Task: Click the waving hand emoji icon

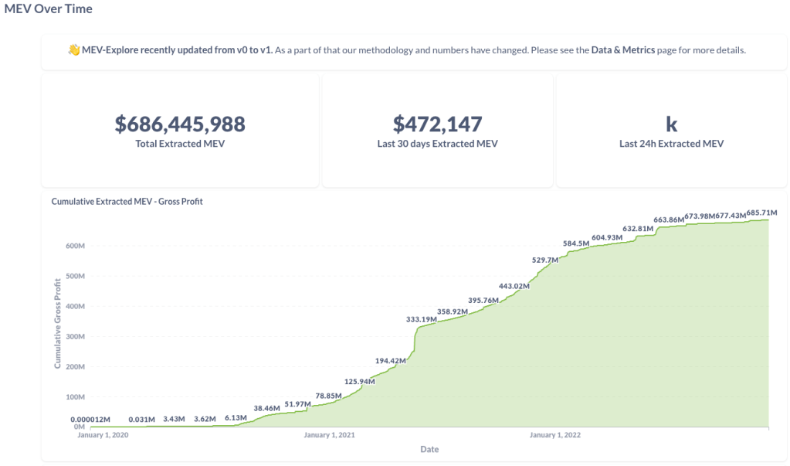Action: click(74, 50)
